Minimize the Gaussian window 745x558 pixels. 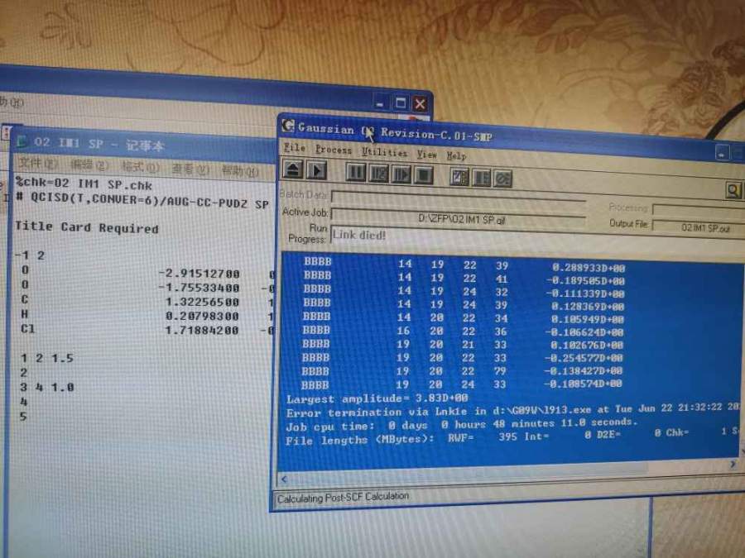722,153
